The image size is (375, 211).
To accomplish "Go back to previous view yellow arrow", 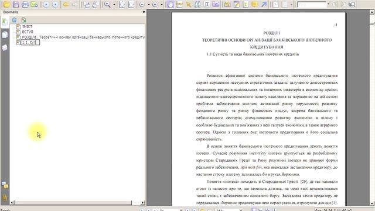I will pyautogui.click(x=66, y=4).
